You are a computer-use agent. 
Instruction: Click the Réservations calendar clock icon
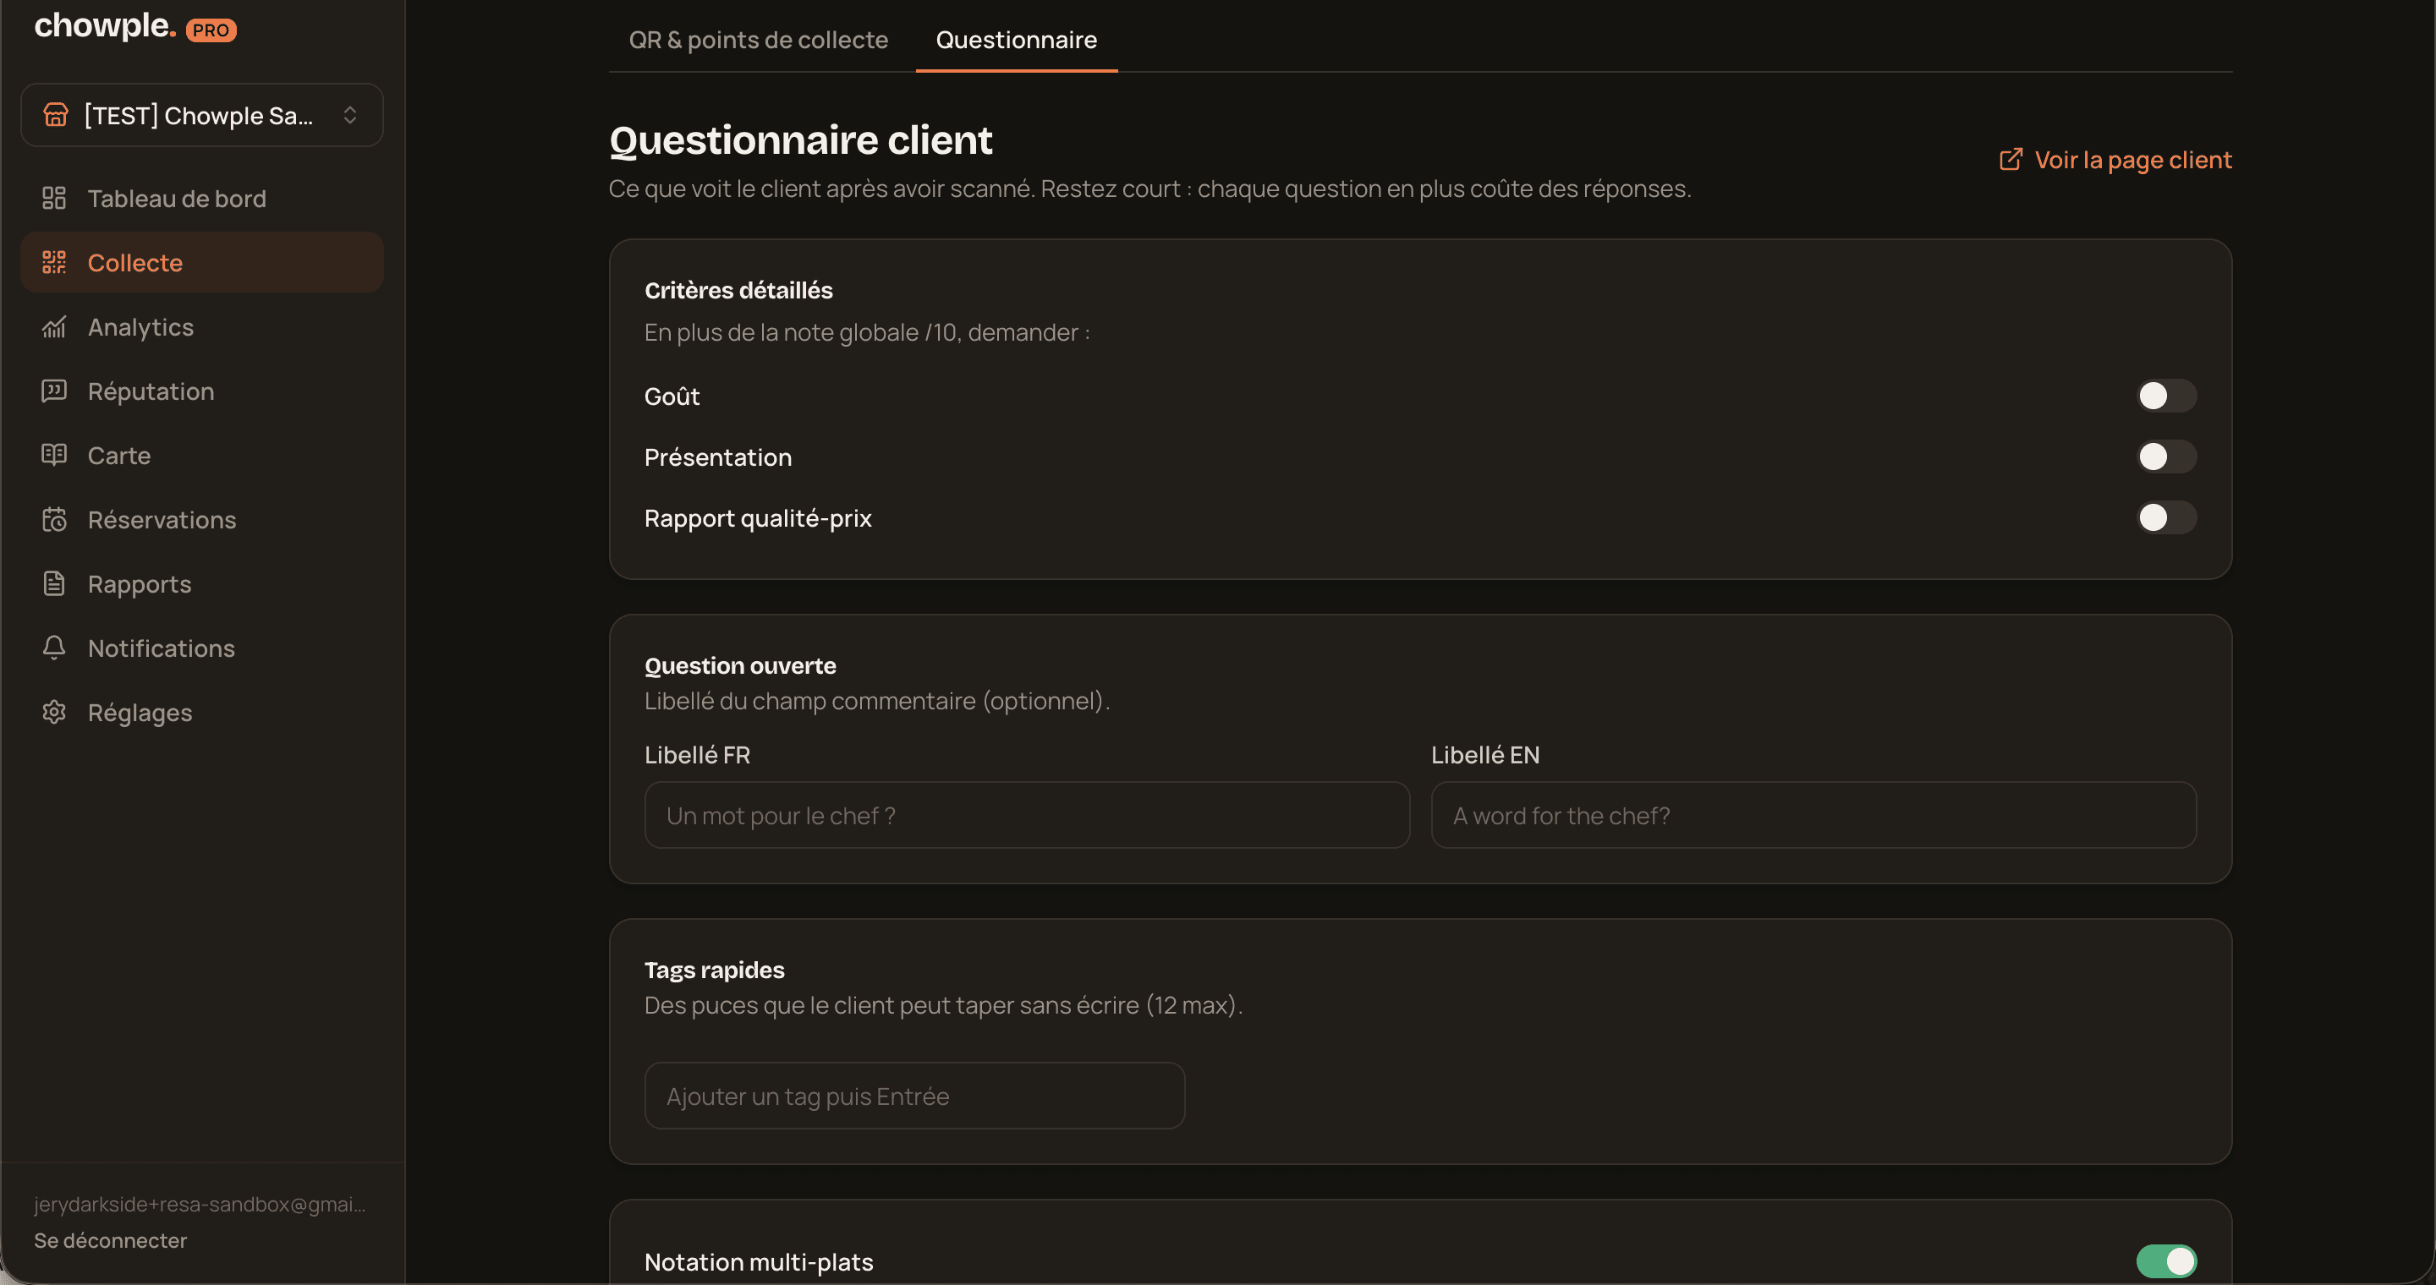54,520
